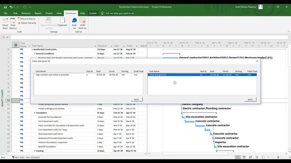The width and height of the screenshot is (291, 163).
Task: Click the Save icon in quick access toolbar
Action: tap(5, 7)
